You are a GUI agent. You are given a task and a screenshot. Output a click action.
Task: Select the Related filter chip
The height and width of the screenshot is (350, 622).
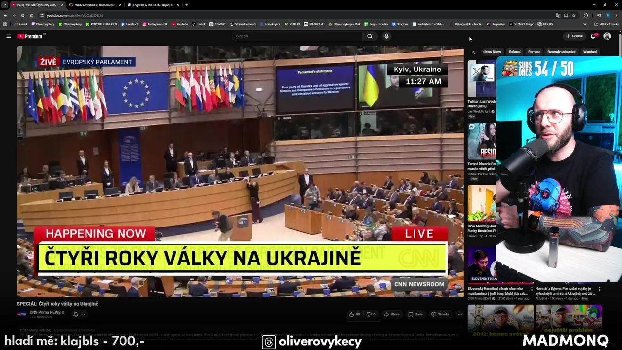click(515, 52)
